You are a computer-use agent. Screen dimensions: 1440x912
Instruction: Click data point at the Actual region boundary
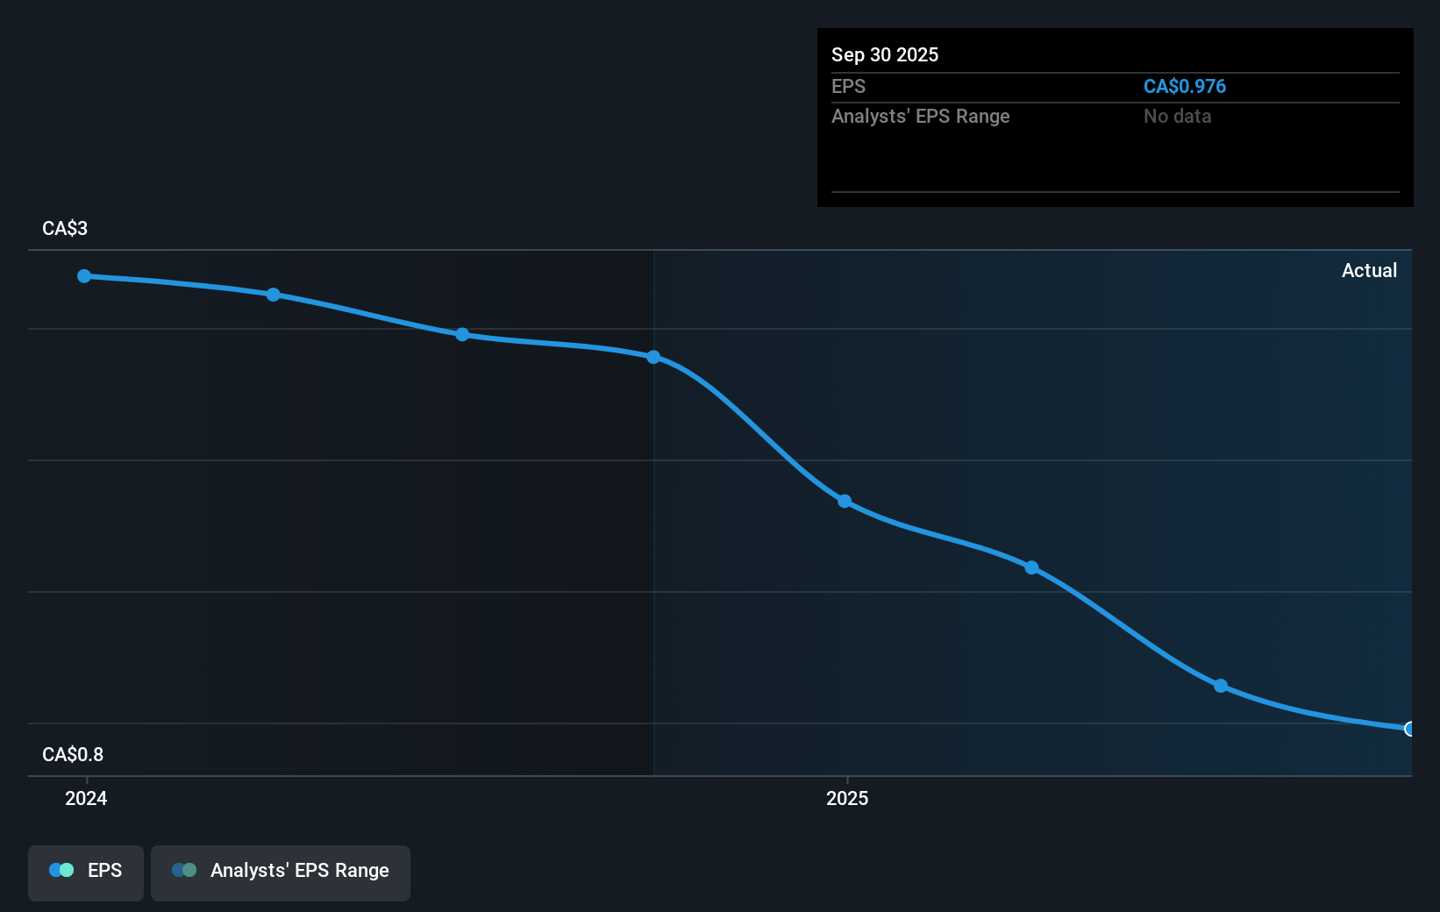point(653,357)
